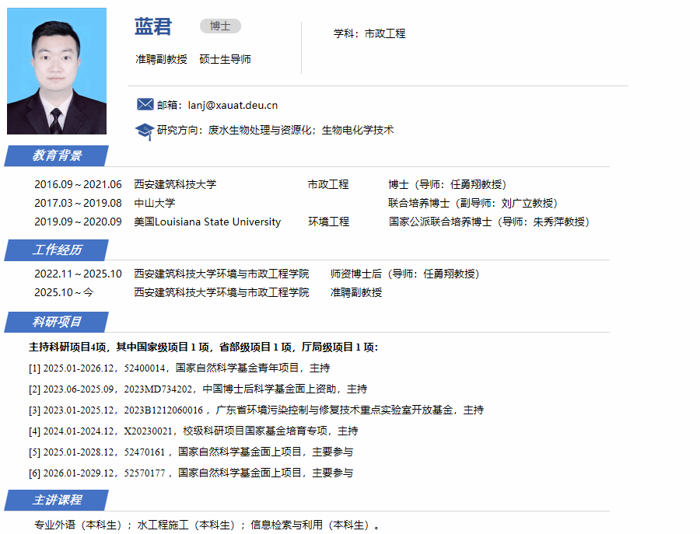Screen dimensions: 700x534
Task: Select the 教育背景 section header
Action: (57, 155)
